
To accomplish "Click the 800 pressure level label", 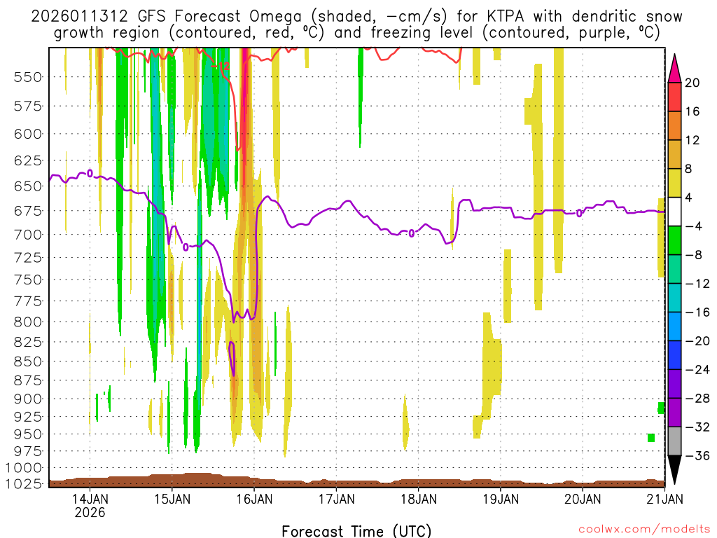I will click(x=28, y=322).
